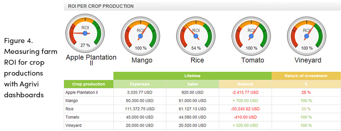This screenshot has height=131, width=341.
Task: Select the 'Tomato' table row name
Action: point(72,117)
